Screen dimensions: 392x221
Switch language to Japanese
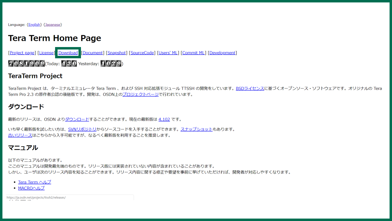[x=53, y=25]
